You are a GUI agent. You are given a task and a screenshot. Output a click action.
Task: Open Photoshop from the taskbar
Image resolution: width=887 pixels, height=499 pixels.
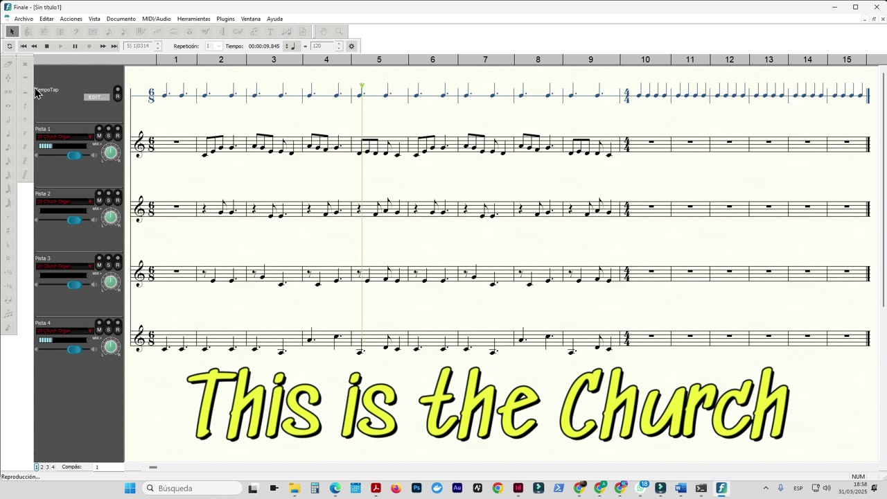pos(416,488)
